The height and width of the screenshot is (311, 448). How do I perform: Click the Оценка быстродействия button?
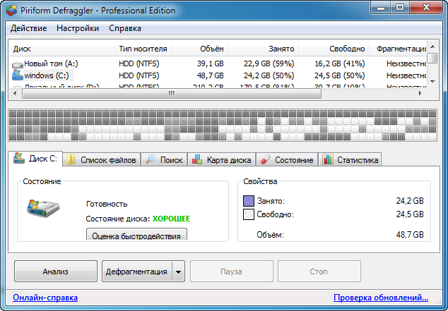[136, 234]
